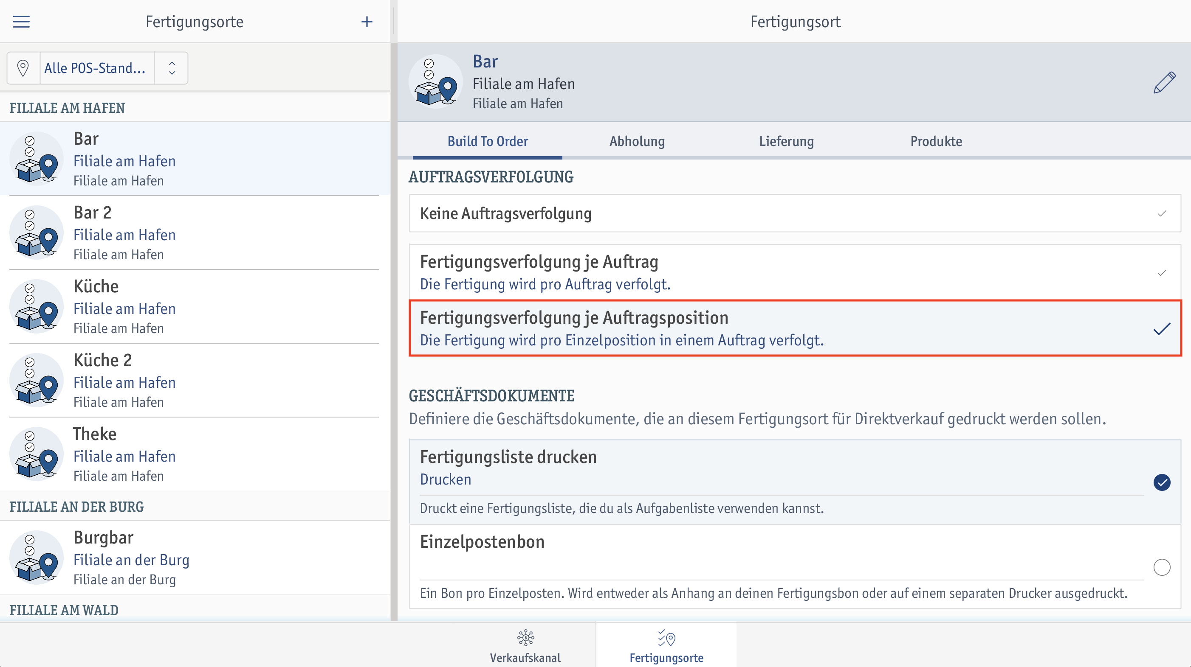Switch to the Build To Order tab
Screen dimensions: 1191x667
pyautogui.click(x=487, y=141)
